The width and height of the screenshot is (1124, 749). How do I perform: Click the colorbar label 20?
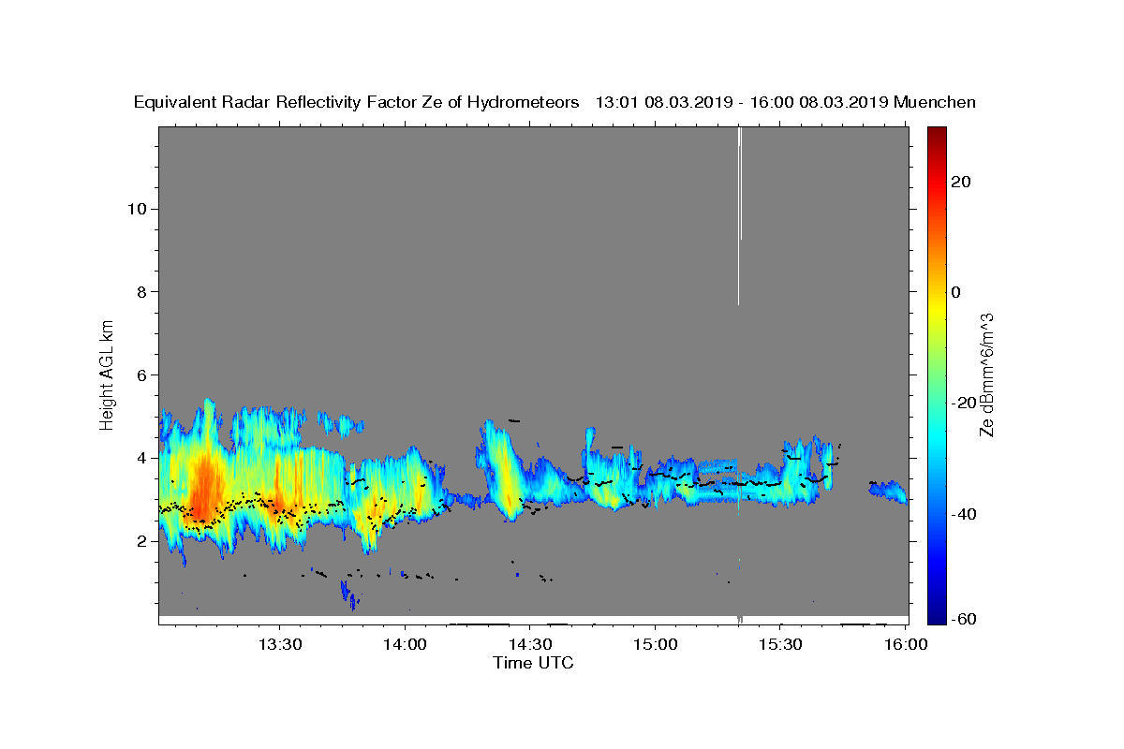pyautogui.click(x=960, y=182)
